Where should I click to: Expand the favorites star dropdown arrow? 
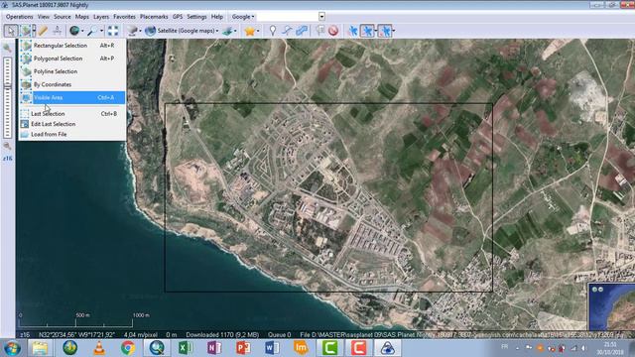pyautogui.click(x=258, y=31)
